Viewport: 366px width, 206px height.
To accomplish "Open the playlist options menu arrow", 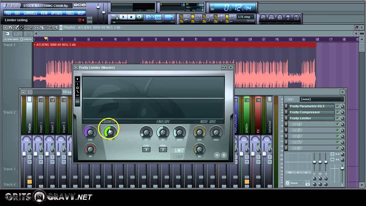I will (5, 27).
